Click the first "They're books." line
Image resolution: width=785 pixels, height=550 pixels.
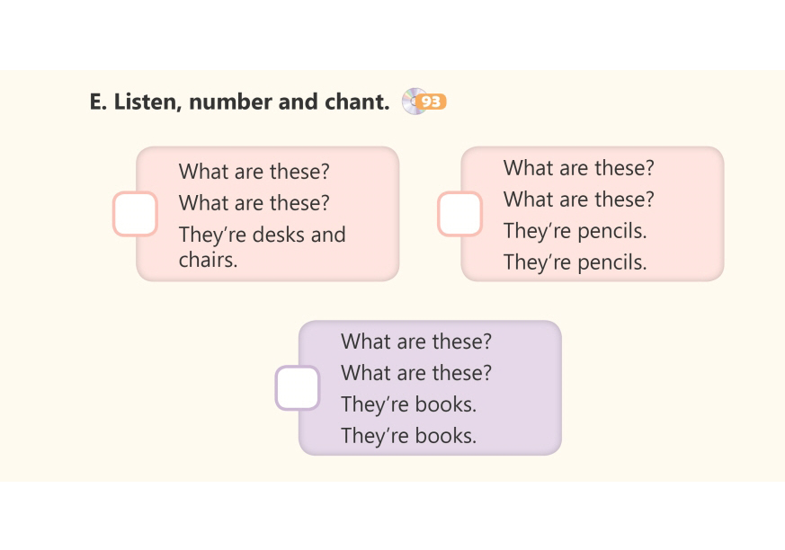tap(408, 404)
